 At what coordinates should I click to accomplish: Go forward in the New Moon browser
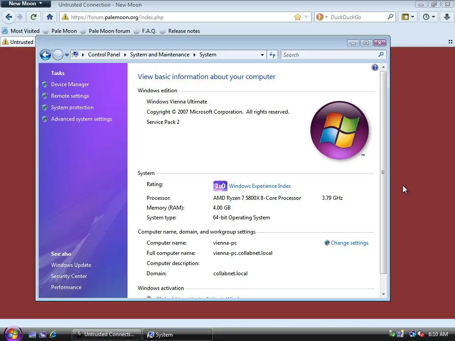point(20,17)
